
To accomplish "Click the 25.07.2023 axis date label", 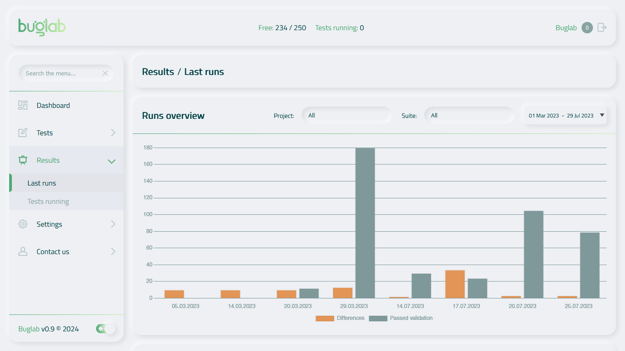I will click(578, 306).
